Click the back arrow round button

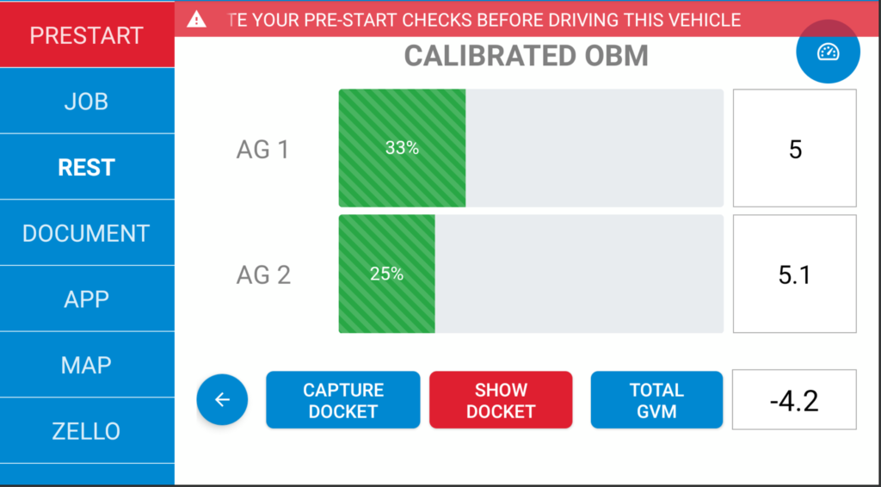(x=222, y=399)
